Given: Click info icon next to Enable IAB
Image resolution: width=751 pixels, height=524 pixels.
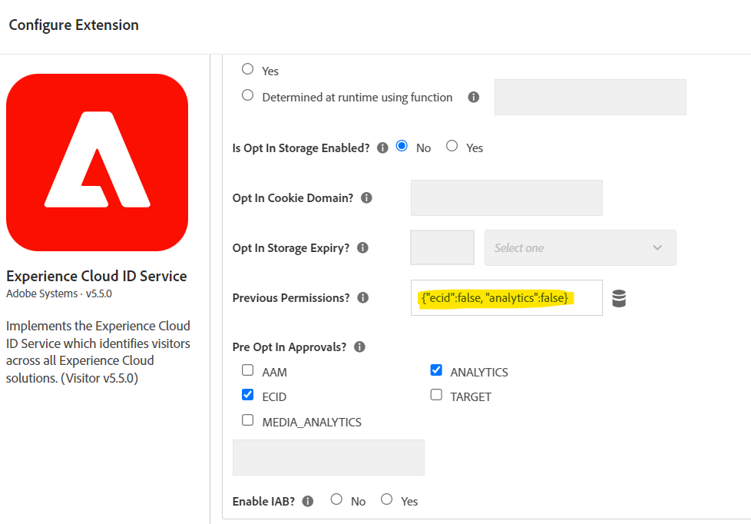Looking at the screenshot, I should click(307, 501).
